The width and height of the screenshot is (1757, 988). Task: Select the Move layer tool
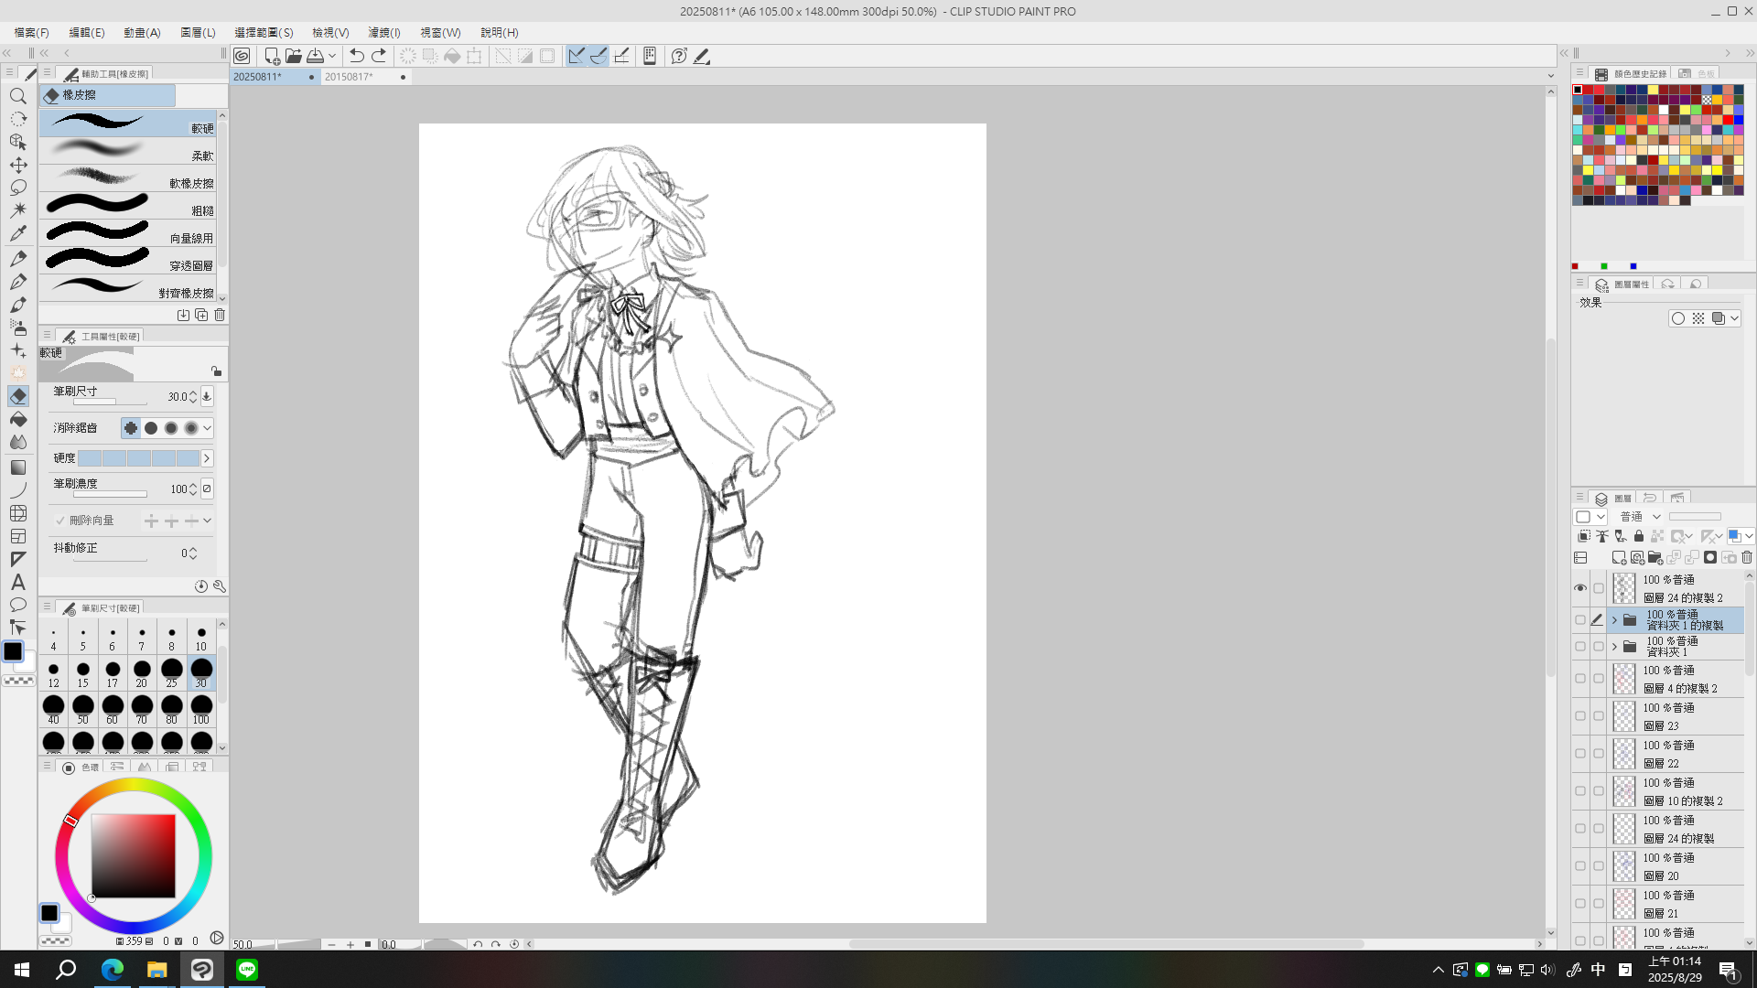coord(17,165)
